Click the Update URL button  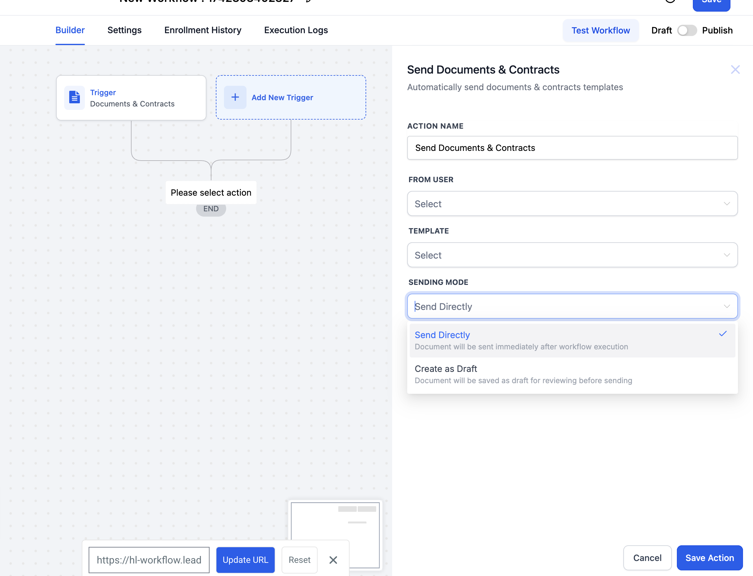click(x=245, y=560)
